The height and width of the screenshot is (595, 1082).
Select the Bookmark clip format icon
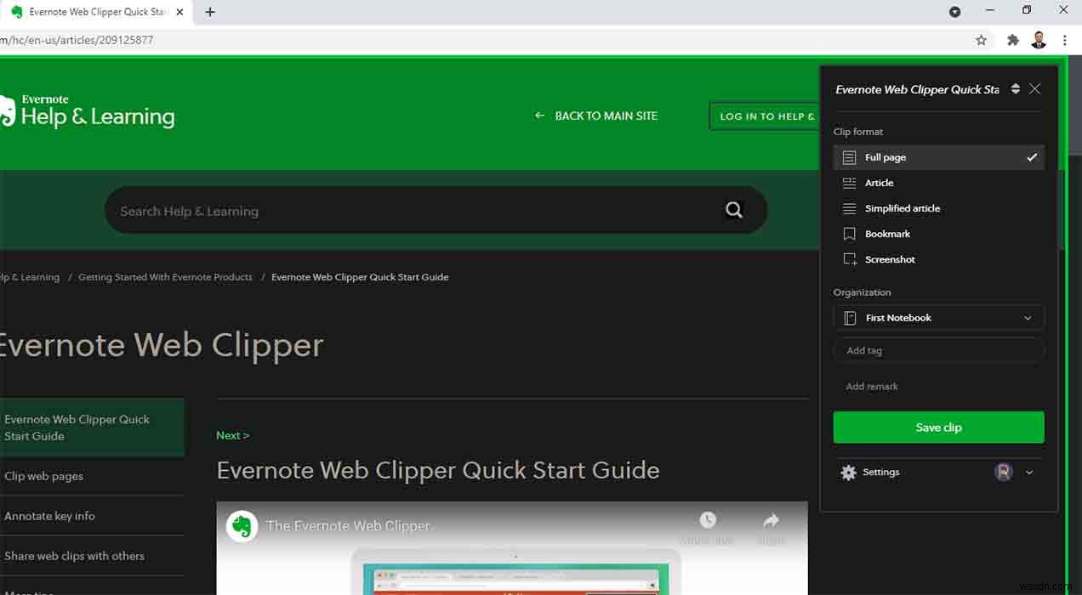point(850,234)
